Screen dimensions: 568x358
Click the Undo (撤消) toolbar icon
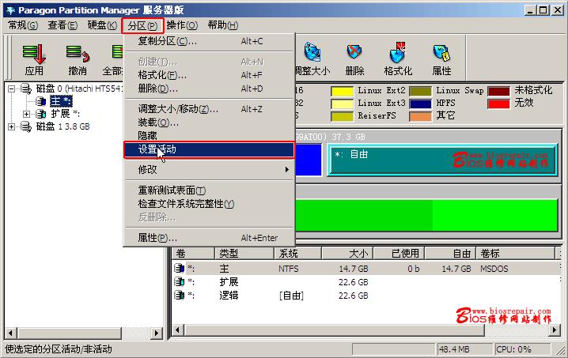[78, 55]
